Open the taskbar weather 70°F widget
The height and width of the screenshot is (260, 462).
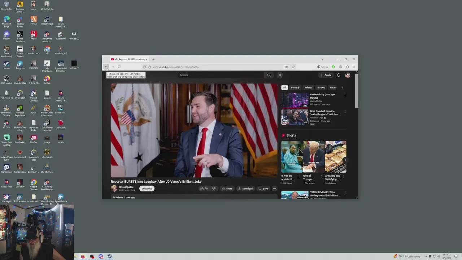point(407,256)
